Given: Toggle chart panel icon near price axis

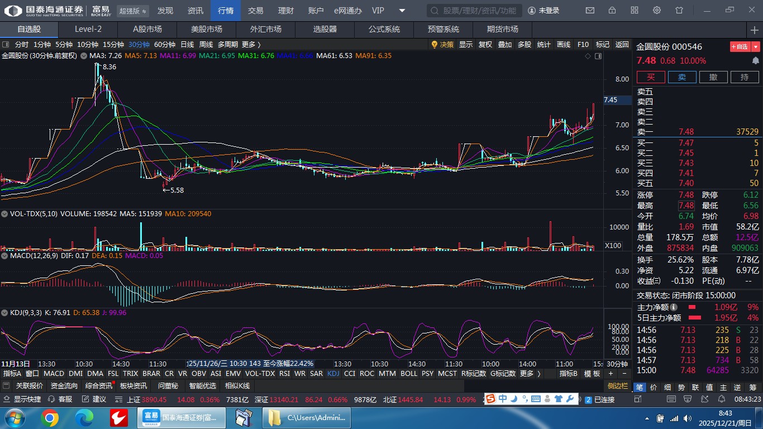Looking at the screenshot, I should [x=598, y=56].
